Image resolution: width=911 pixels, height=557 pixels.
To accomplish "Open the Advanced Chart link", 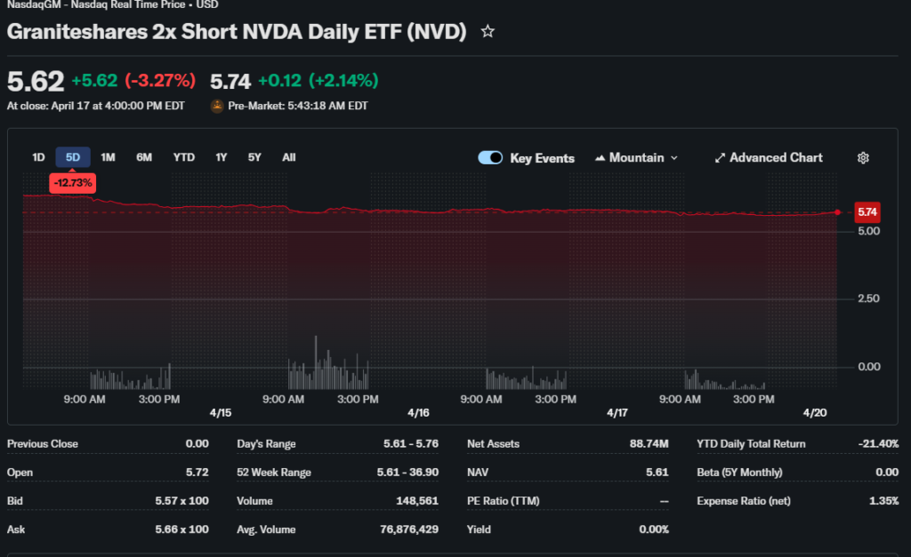I will pos(769,158).
